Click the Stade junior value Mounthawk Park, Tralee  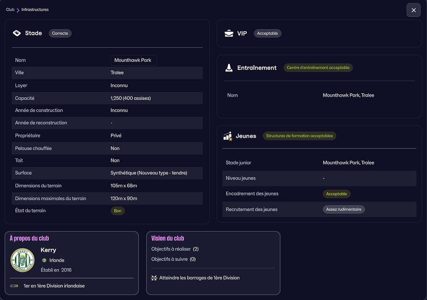tap(348, 163)
